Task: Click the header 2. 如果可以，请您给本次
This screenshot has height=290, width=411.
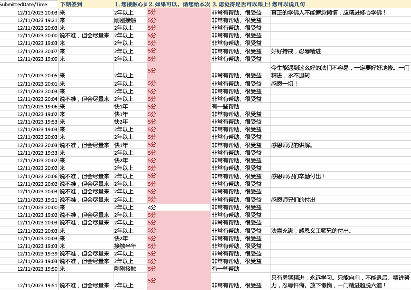Action: pos(180,4)
